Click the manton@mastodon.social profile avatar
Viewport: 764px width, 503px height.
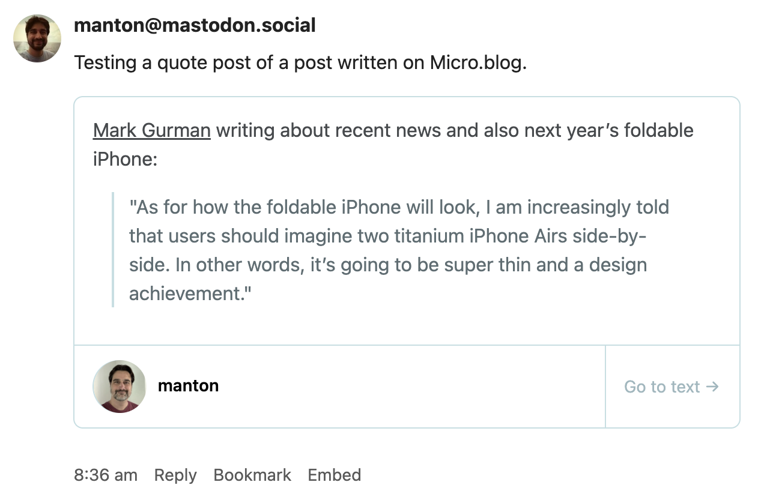pos(37,38)
